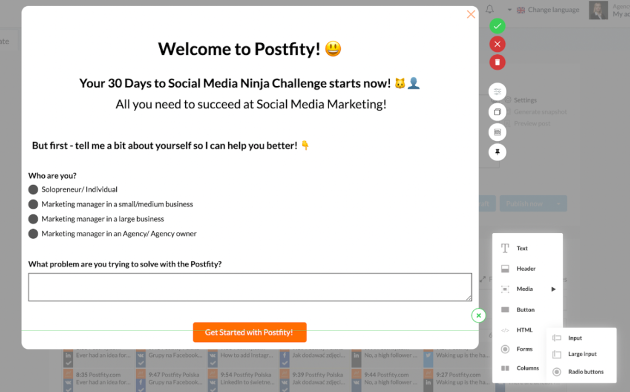Click the Get Started with Postfity! button
This screenshot has height=392, width=630.
(249, 332)
